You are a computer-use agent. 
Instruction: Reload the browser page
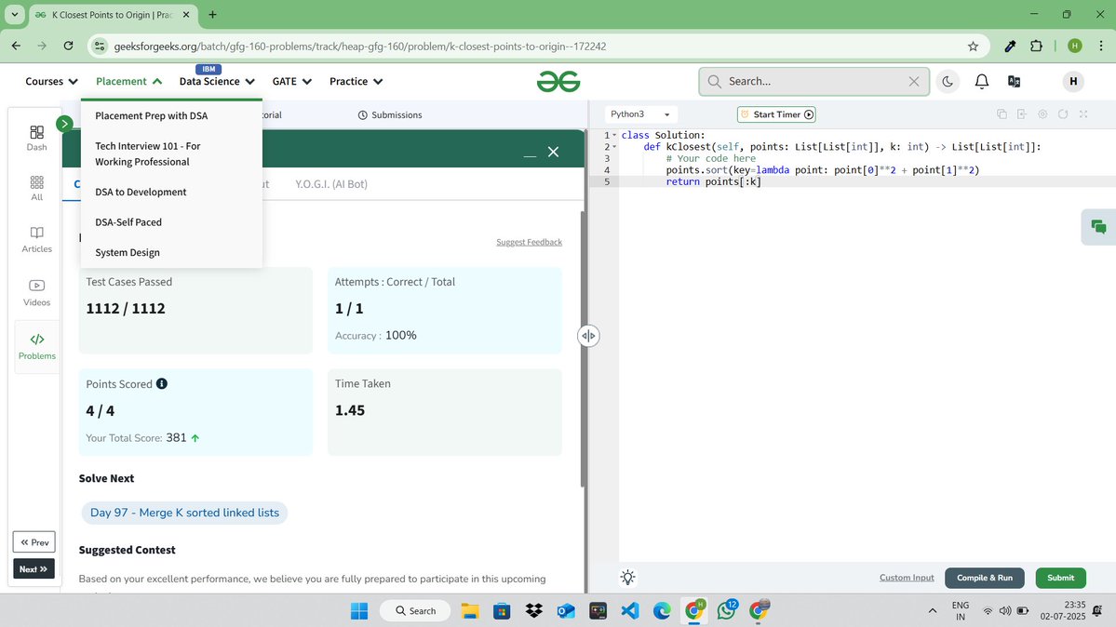[68, 46]
